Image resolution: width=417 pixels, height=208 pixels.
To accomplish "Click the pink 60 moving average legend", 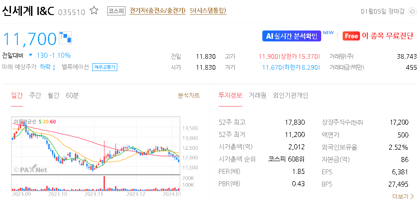I will tap(52, 122).
